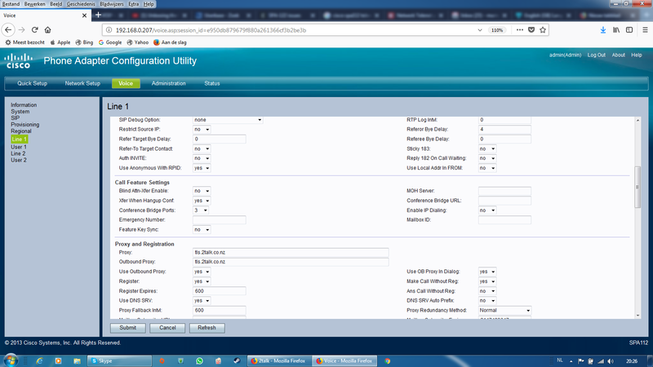The width and height of the screenshot is (653, 367).
Task: Open the Firefox downloads arrow icon
Action: pos(603,29)
